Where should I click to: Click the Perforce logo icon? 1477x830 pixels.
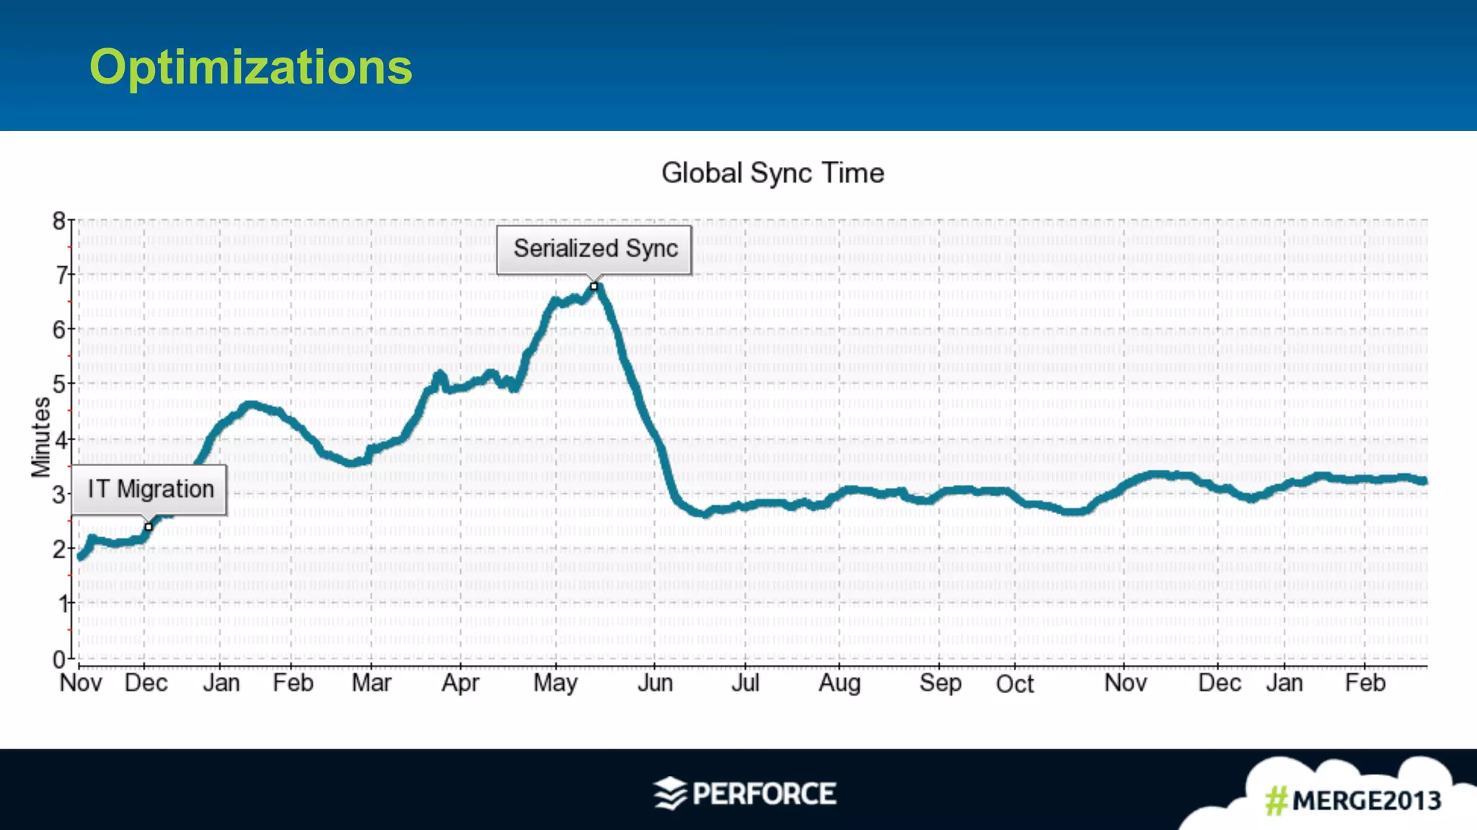[670, 793]
